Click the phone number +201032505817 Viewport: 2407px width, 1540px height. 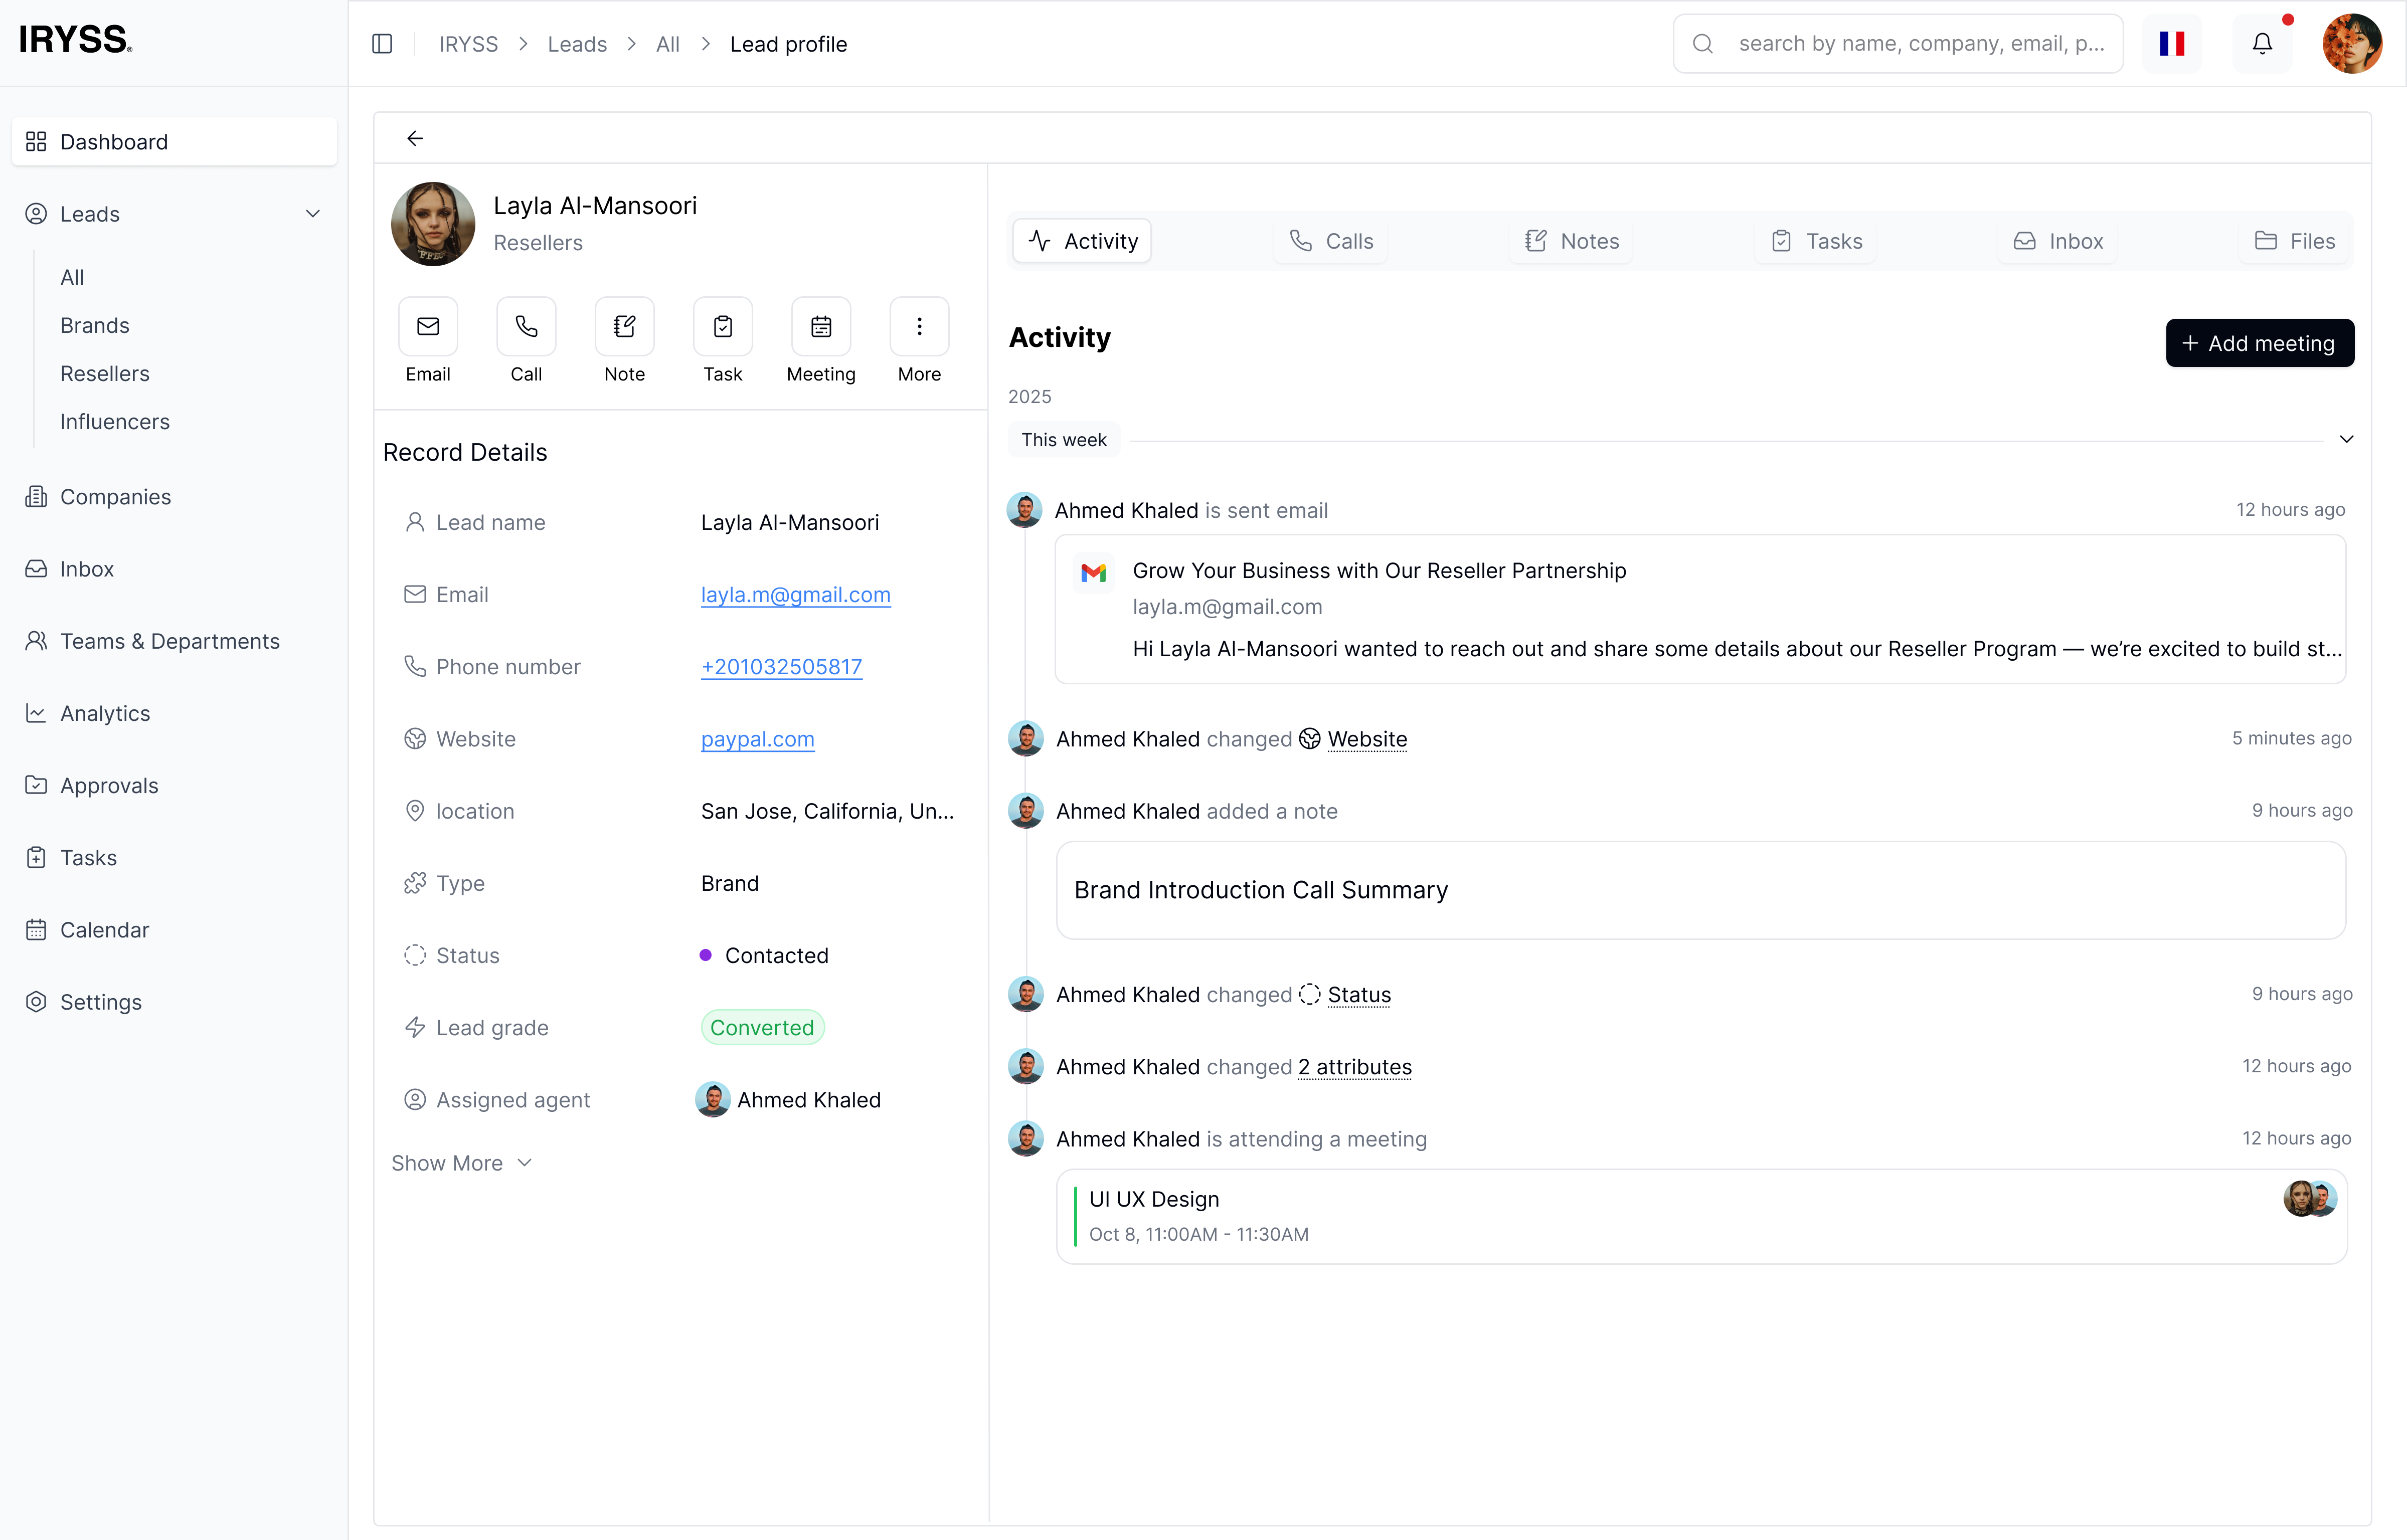[782, 667]
